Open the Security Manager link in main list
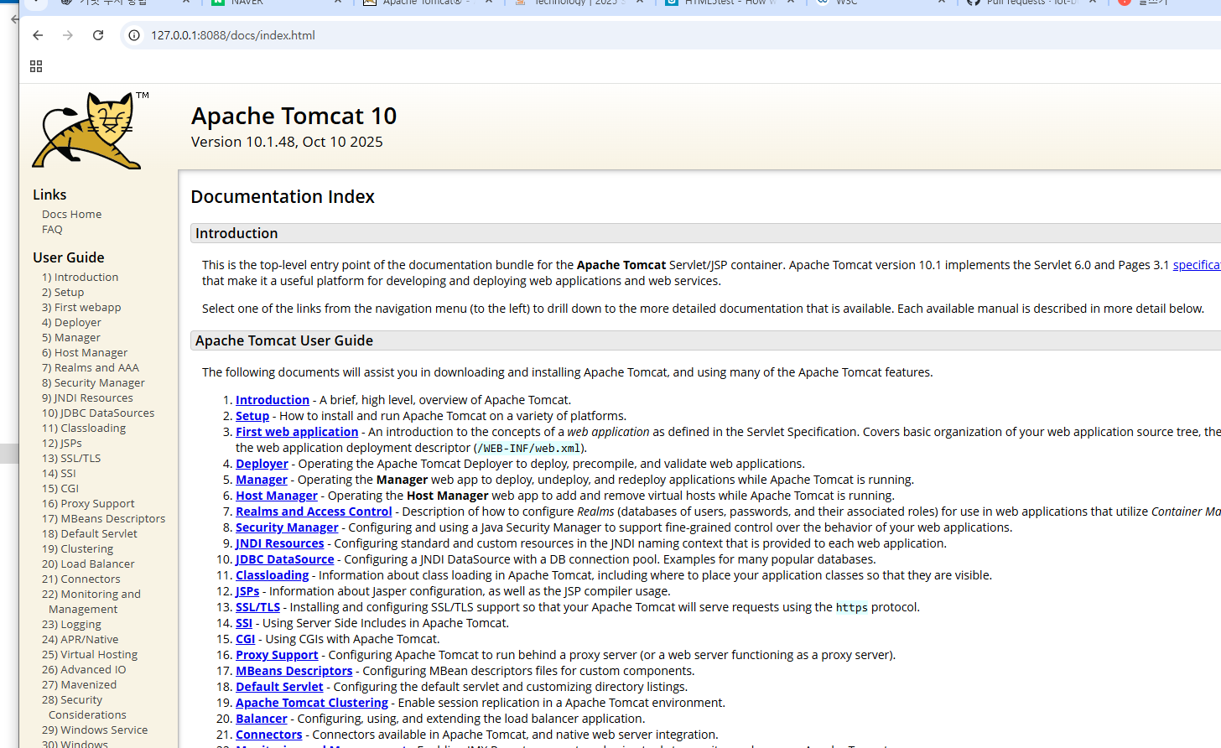 click(287, 527)
